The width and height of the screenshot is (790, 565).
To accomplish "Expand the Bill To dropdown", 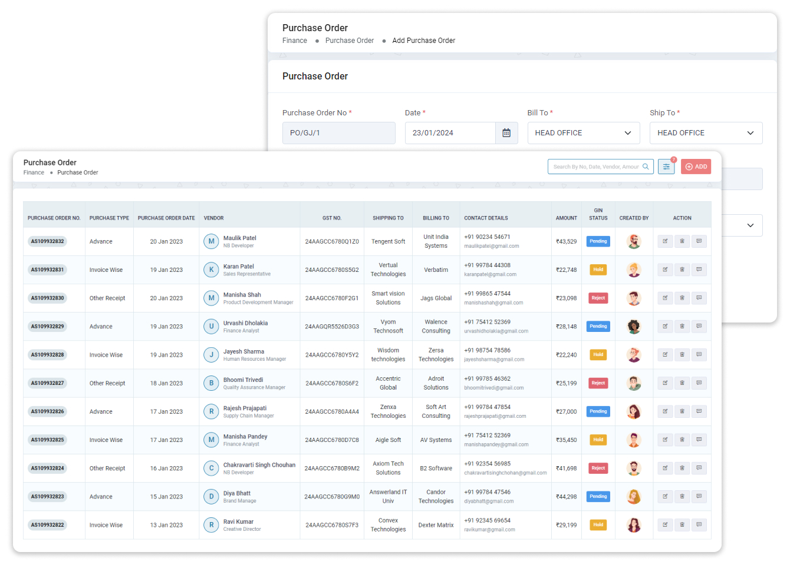I will point(583,133).
